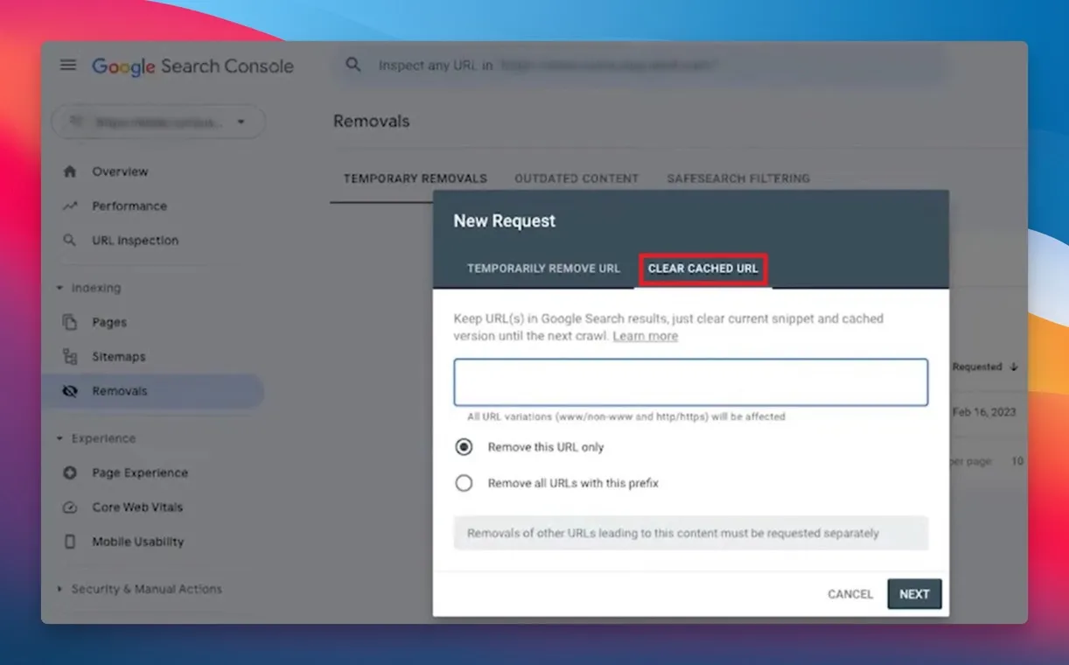Screen dimensions: 1069x665
Task: Click the Next button
Action: click(x=914, y=594)
